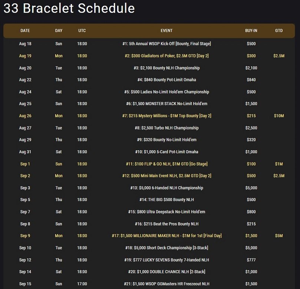Click #6 MONSTER STACK No-Limit Hold'em

[x=167, y=104]
